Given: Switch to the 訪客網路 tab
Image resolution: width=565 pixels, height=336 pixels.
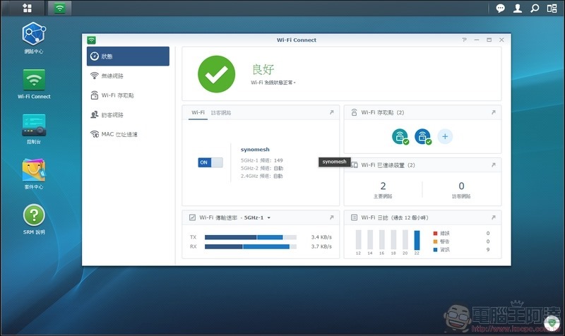Looking at the screenshot, I should pos(221,113).
